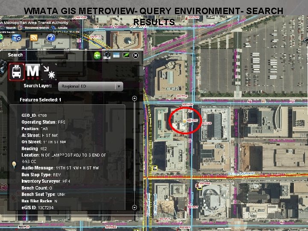The image size is (308, 231).
Task: Click the Inventory Surveyor result row
Action: coord(46,181)
